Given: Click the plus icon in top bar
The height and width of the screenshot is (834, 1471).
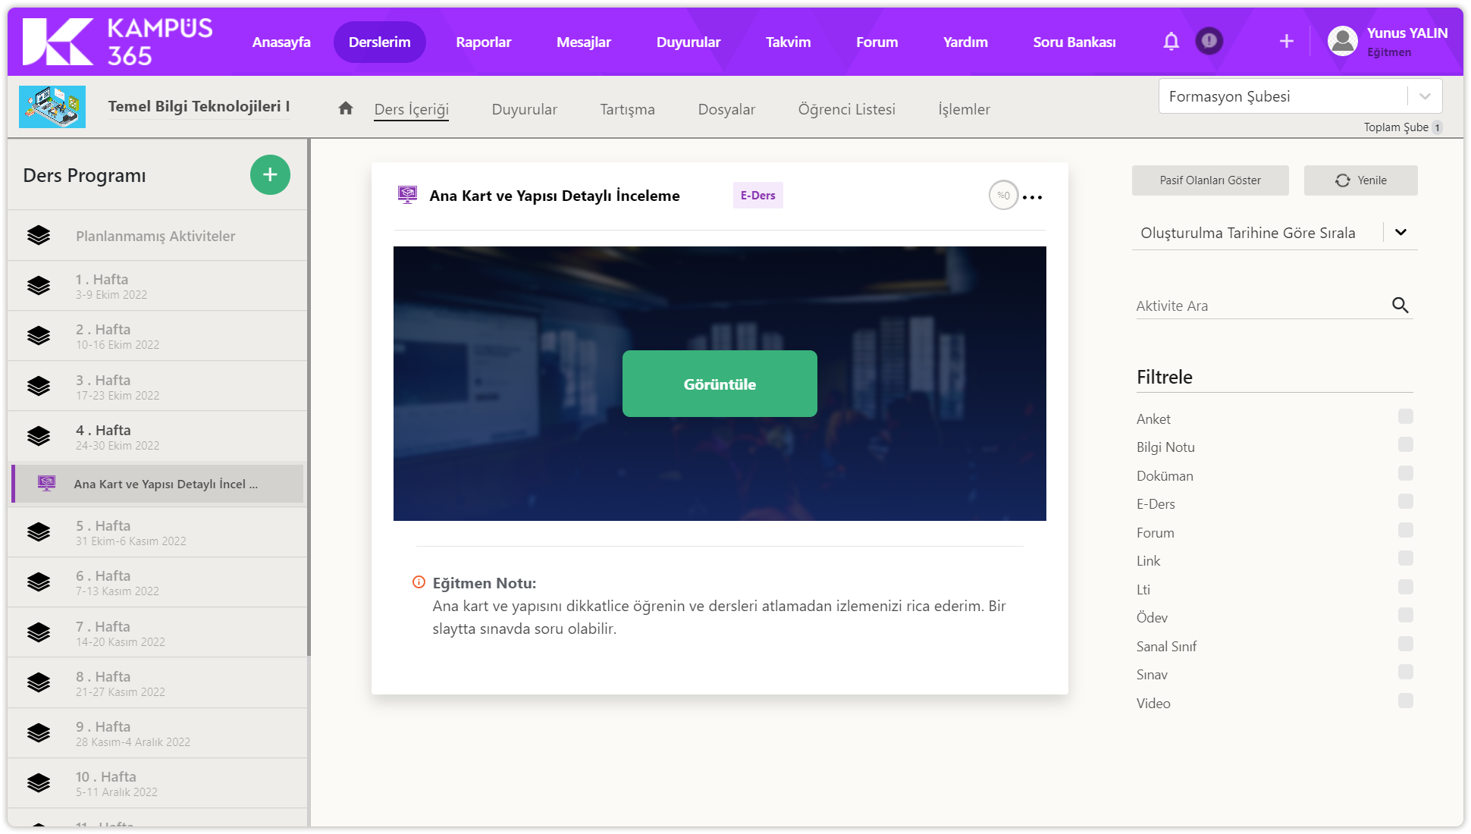Looking at the screenshot, I should [x=1286, y=42].
